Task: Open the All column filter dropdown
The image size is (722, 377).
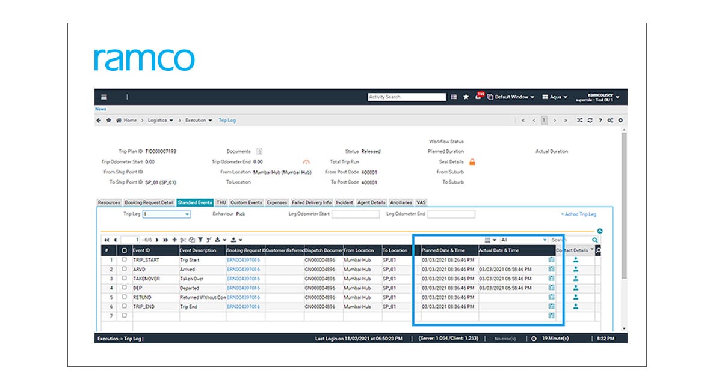Action: (523, 240)
